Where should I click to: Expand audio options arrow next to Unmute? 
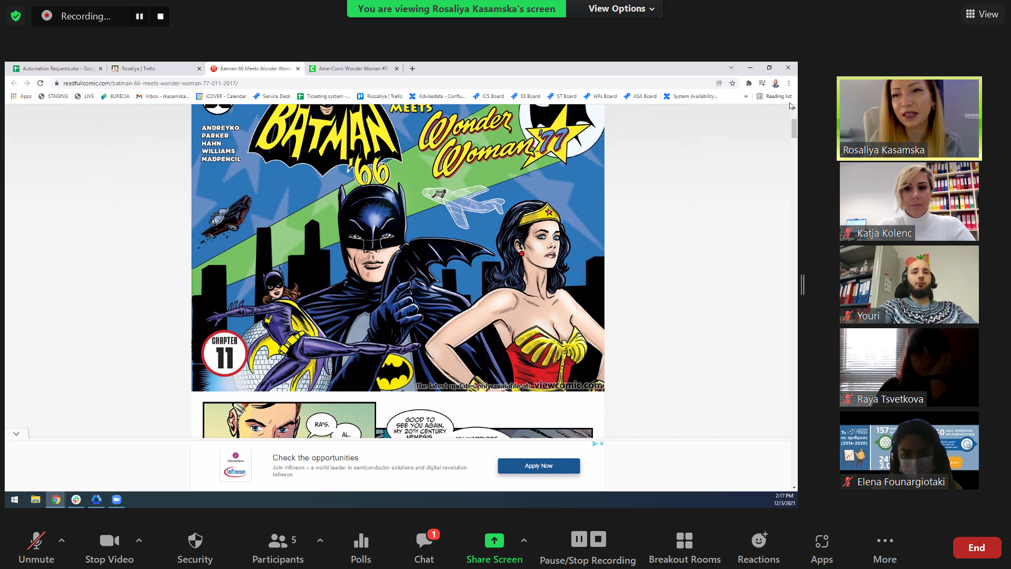(62, 540)
